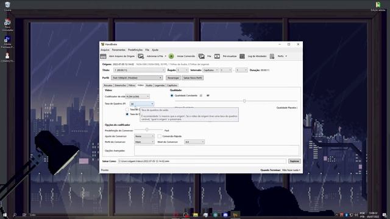Click the Abrir Arquivo de Origem label
This screenshot has height=219, width=390.
[122, 57]
